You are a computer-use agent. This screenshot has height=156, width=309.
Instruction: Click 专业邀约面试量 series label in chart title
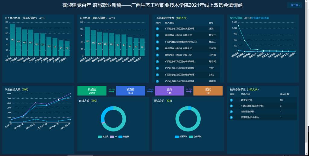[x=260, y=18]
